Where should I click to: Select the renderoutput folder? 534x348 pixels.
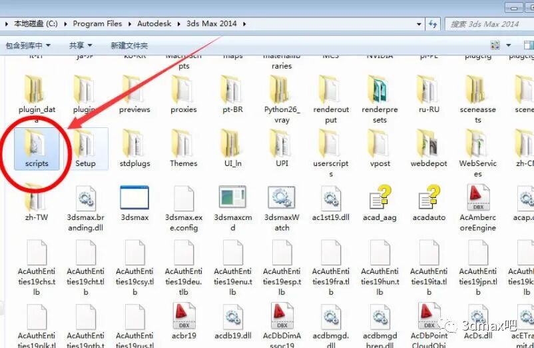pos(331,99)
